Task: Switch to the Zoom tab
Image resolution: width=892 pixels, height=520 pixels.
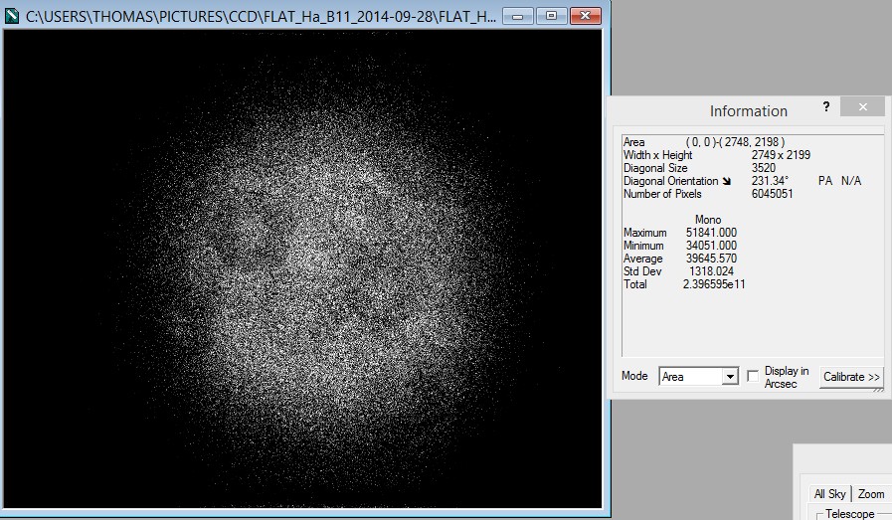Action: [x=871, y=494]
